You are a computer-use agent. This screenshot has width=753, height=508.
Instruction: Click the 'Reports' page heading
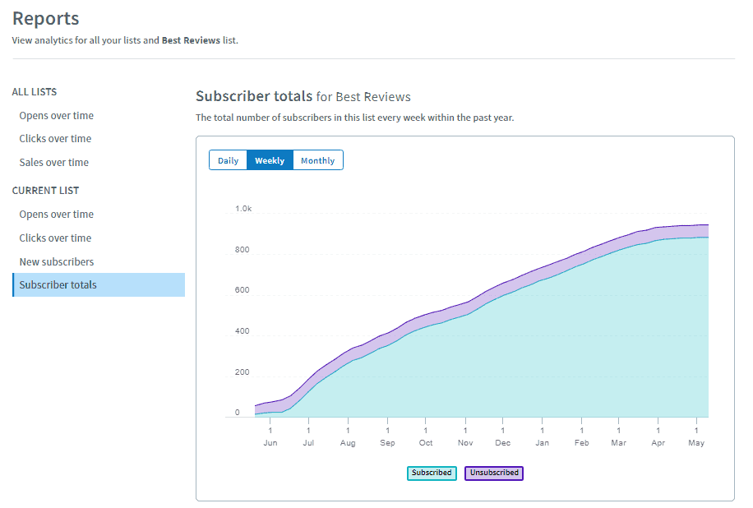coord(46,18)
